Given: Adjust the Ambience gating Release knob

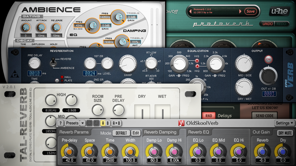Looking at the screenshot, I should 56,28.
